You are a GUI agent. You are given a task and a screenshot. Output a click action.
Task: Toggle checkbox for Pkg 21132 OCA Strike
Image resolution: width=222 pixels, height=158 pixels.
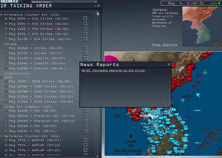pyautogui.click(x=85, y=39)
